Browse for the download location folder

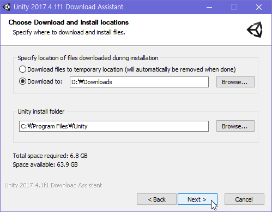coord(235,82)
